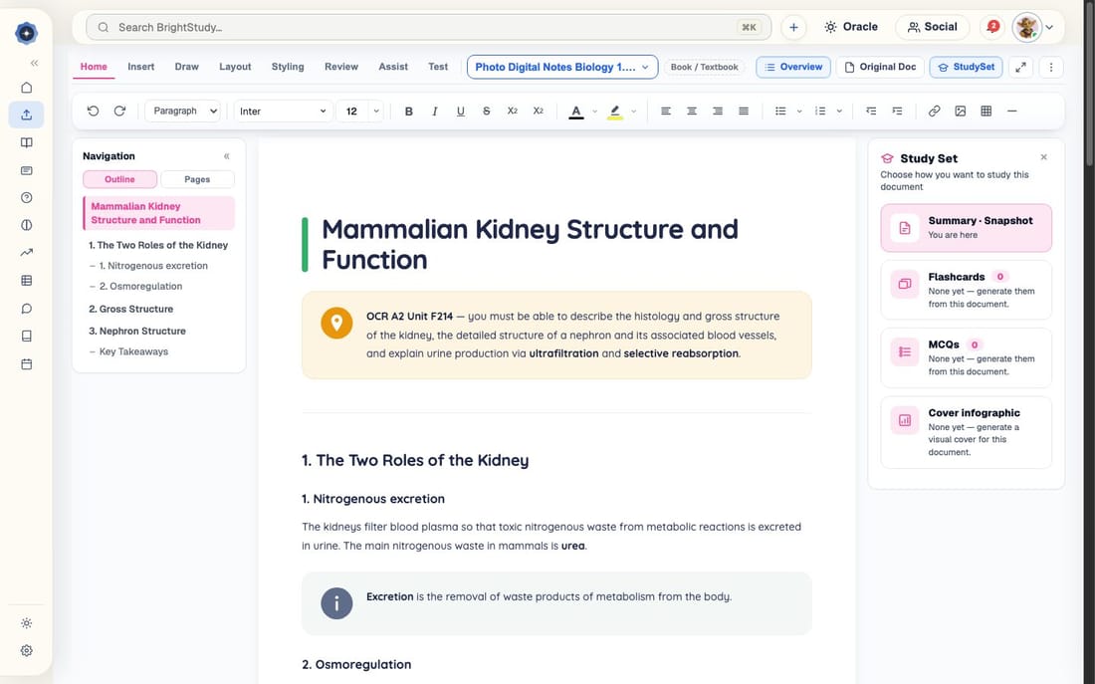The width and height of the screenshot is (1095, 684).
Task: Click the Book / Textbook tag
Action: click(x=704, y=67)
